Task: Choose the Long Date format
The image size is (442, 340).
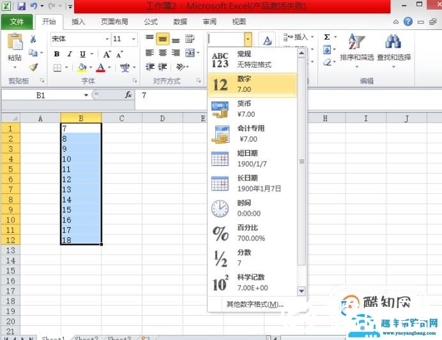Action: tap(252, 184)
